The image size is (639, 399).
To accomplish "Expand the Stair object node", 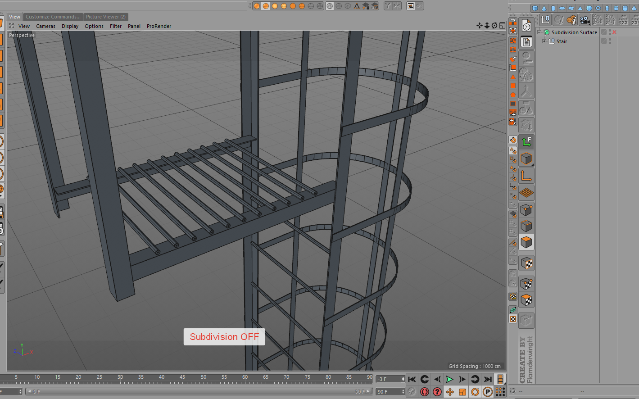I will coord(544,41).
